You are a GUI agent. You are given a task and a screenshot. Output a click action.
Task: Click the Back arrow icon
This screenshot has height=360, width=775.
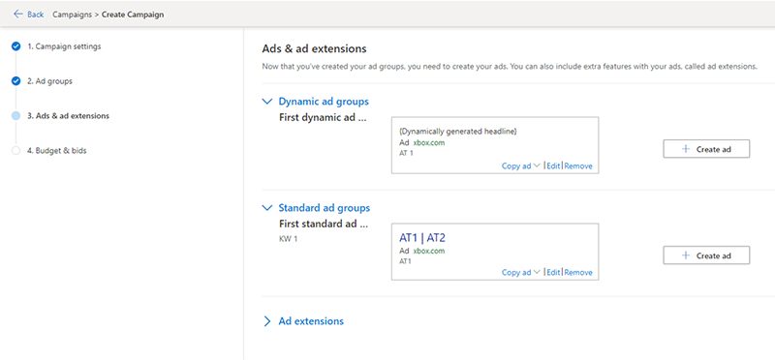coord(18,14)
